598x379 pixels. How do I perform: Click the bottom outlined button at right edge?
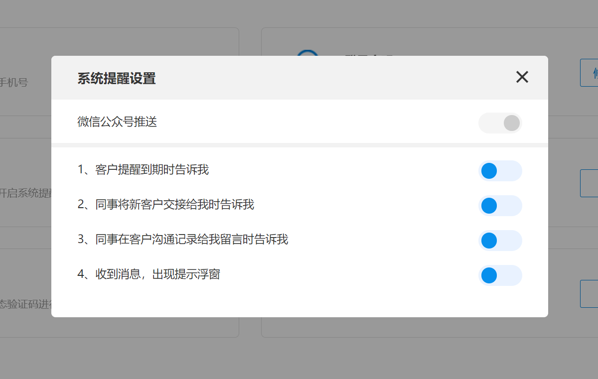(x=590, y=294)
